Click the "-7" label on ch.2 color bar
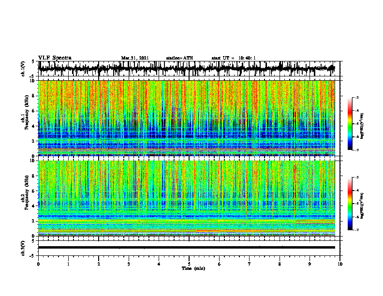 click(x=356, y=230)
